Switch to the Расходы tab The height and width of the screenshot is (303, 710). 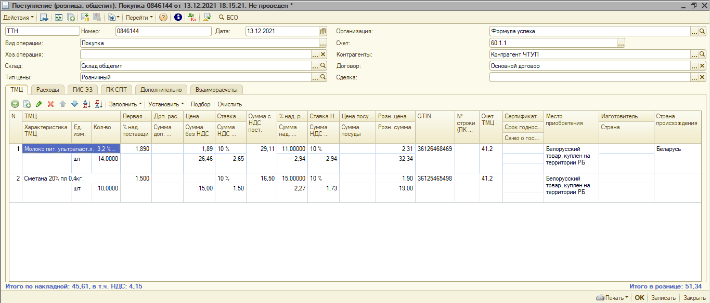(x=48, y=90)
